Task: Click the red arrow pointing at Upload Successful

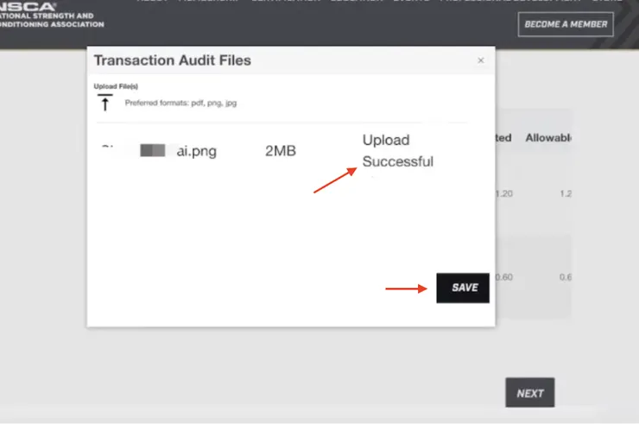Action: point(335,180)
